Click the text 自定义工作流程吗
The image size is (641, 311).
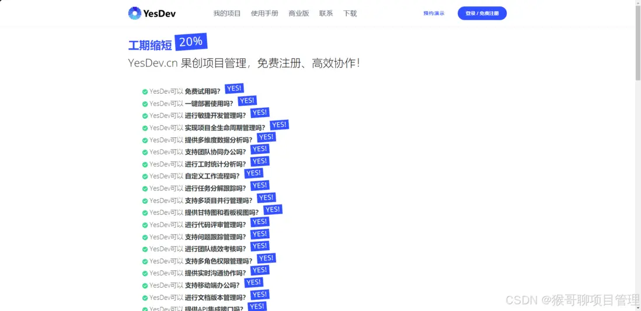click(x=212, y=176)
